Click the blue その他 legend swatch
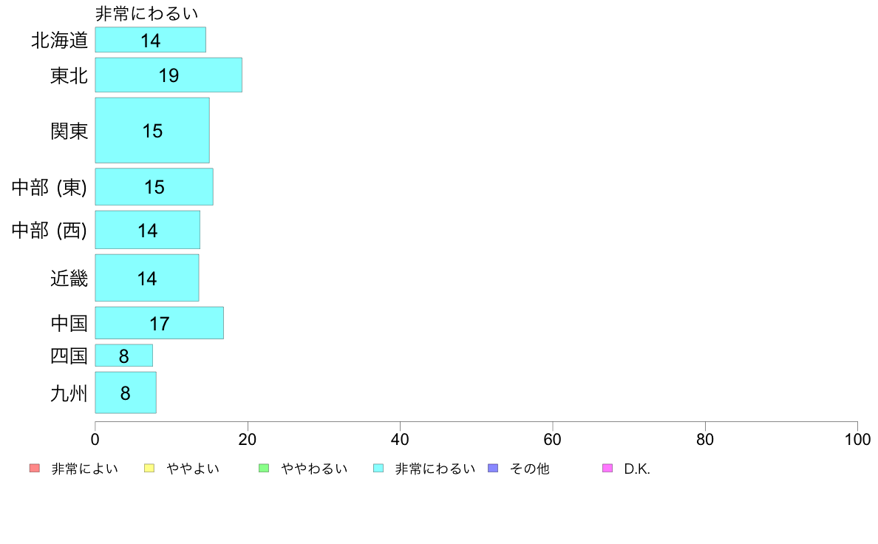 point(493,469)
